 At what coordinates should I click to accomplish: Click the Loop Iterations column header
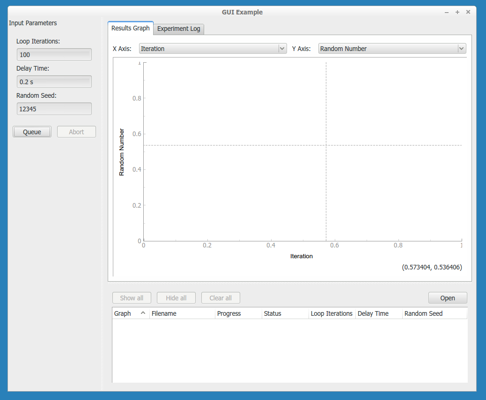tap(331, 313)
